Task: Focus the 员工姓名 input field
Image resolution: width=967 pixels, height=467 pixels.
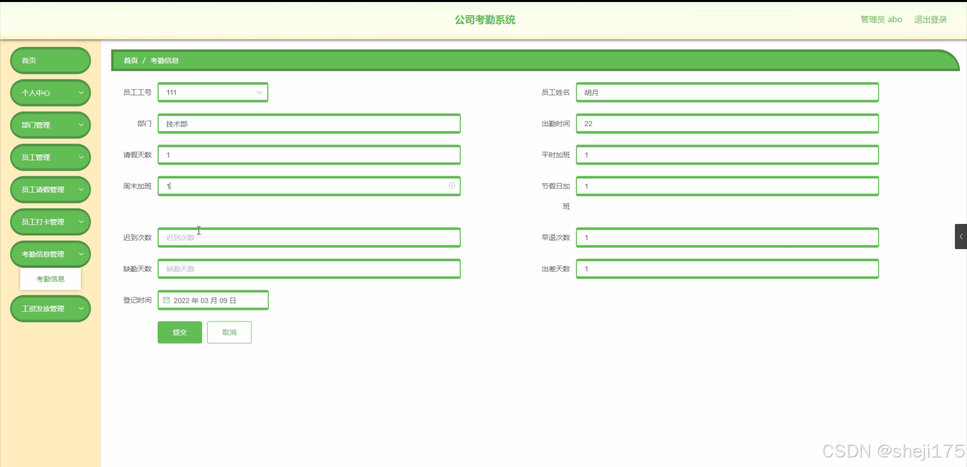Action: 727,93
